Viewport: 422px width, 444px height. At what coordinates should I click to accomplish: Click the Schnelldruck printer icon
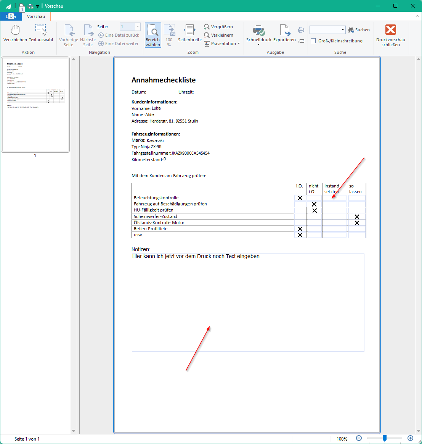tap(258, 31)
